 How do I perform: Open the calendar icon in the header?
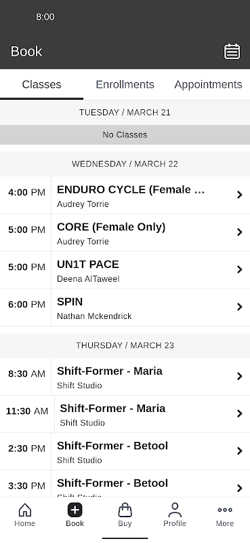pyautogui.click(x=232, y=52)
